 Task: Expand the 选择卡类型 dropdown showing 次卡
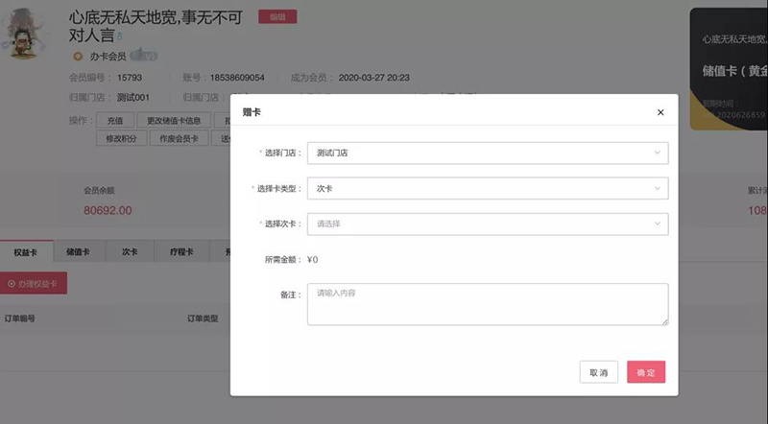pos(487,189)
